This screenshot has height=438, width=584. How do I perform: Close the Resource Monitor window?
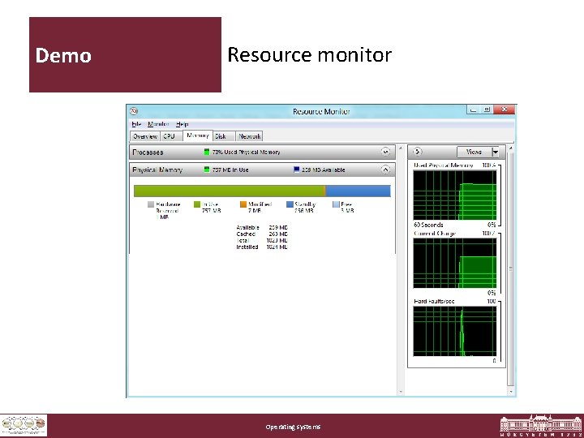(505, 109)
